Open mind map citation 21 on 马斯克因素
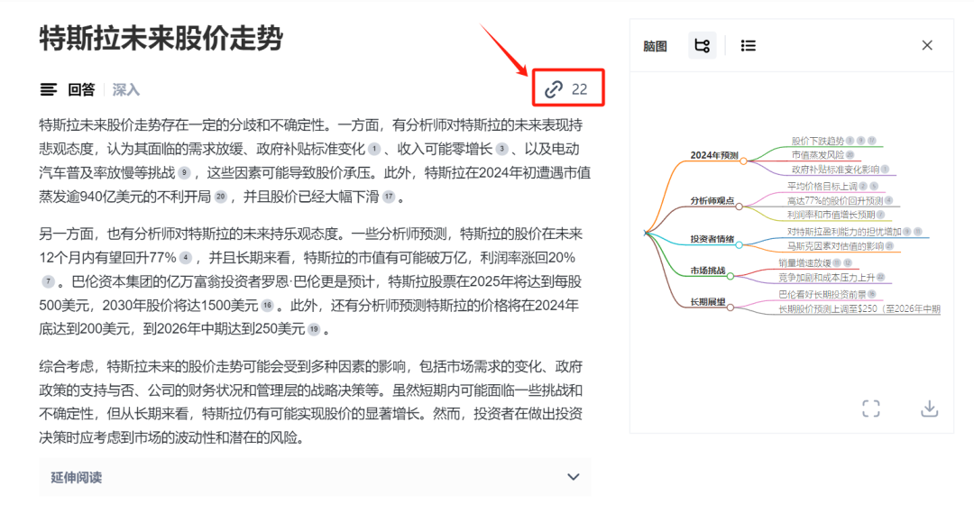The image size is (974, 505). (889, 246)
